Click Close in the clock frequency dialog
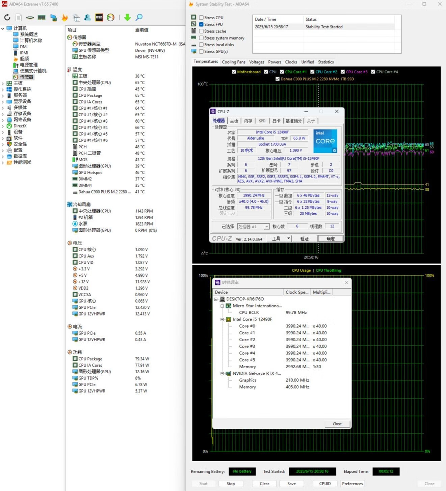The height and width of the screenshot is (491, 446). pyautogui.click(x=337, y=424)
